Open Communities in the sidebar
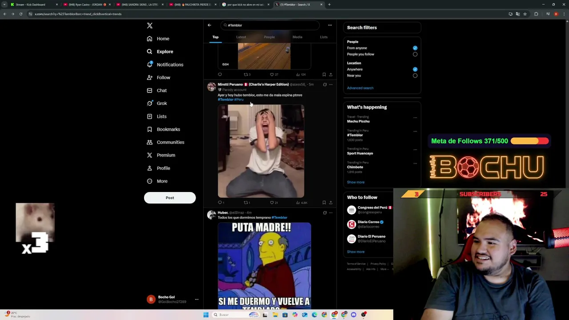Viewport: 569px width, 320px height. 165,142
